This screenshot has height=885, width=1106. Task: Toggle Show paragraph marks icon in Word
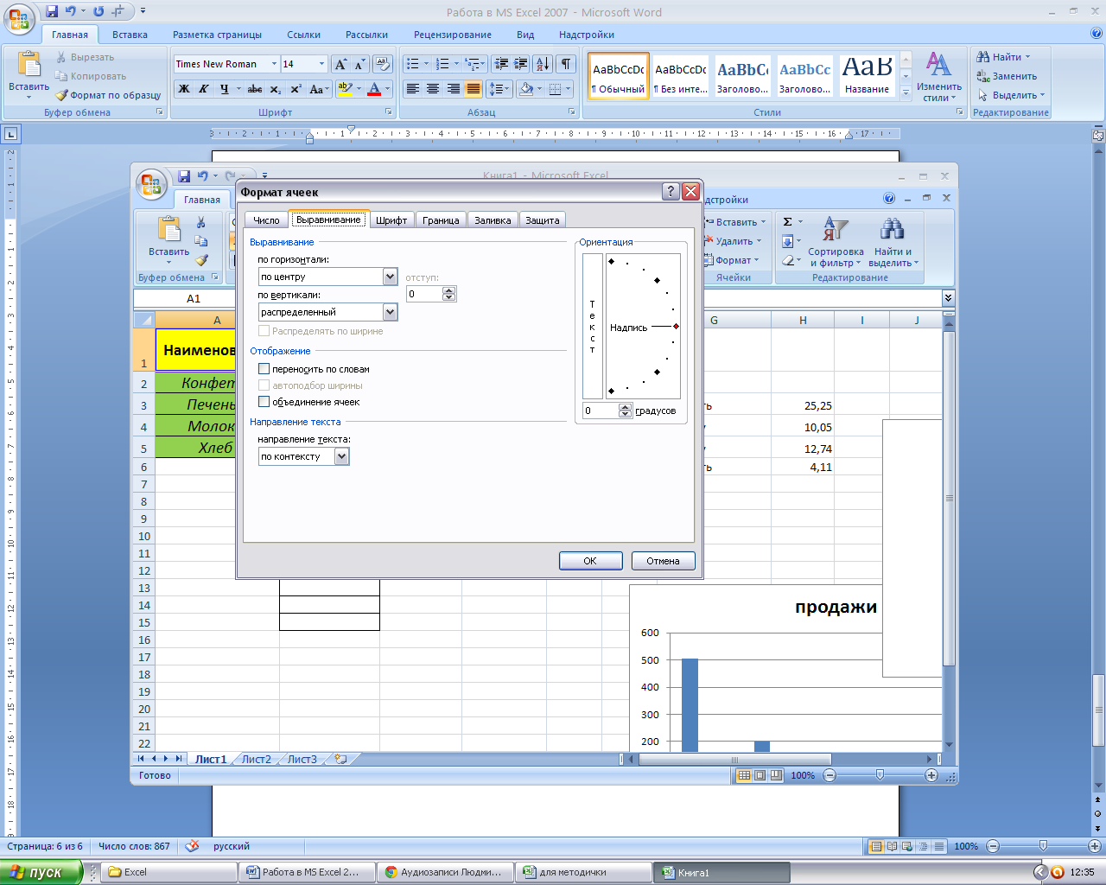[566, 64]
